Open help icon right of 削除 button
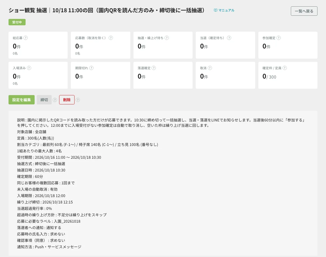This screenshot has height=257, width=326. [78, 100]
